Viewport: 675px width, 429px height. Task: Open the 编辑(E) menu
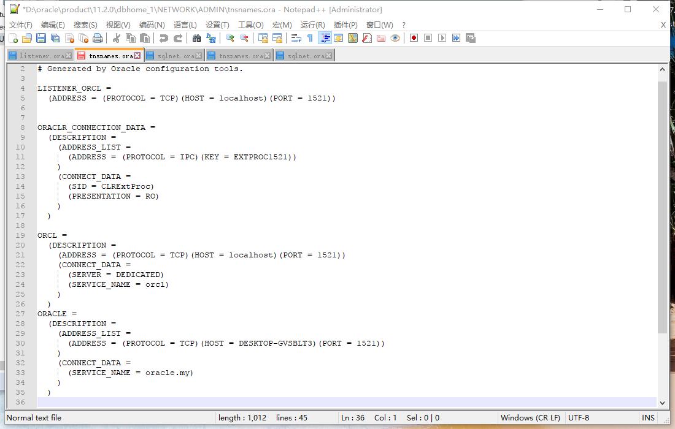pyautogui.click(x=53, y=25)
